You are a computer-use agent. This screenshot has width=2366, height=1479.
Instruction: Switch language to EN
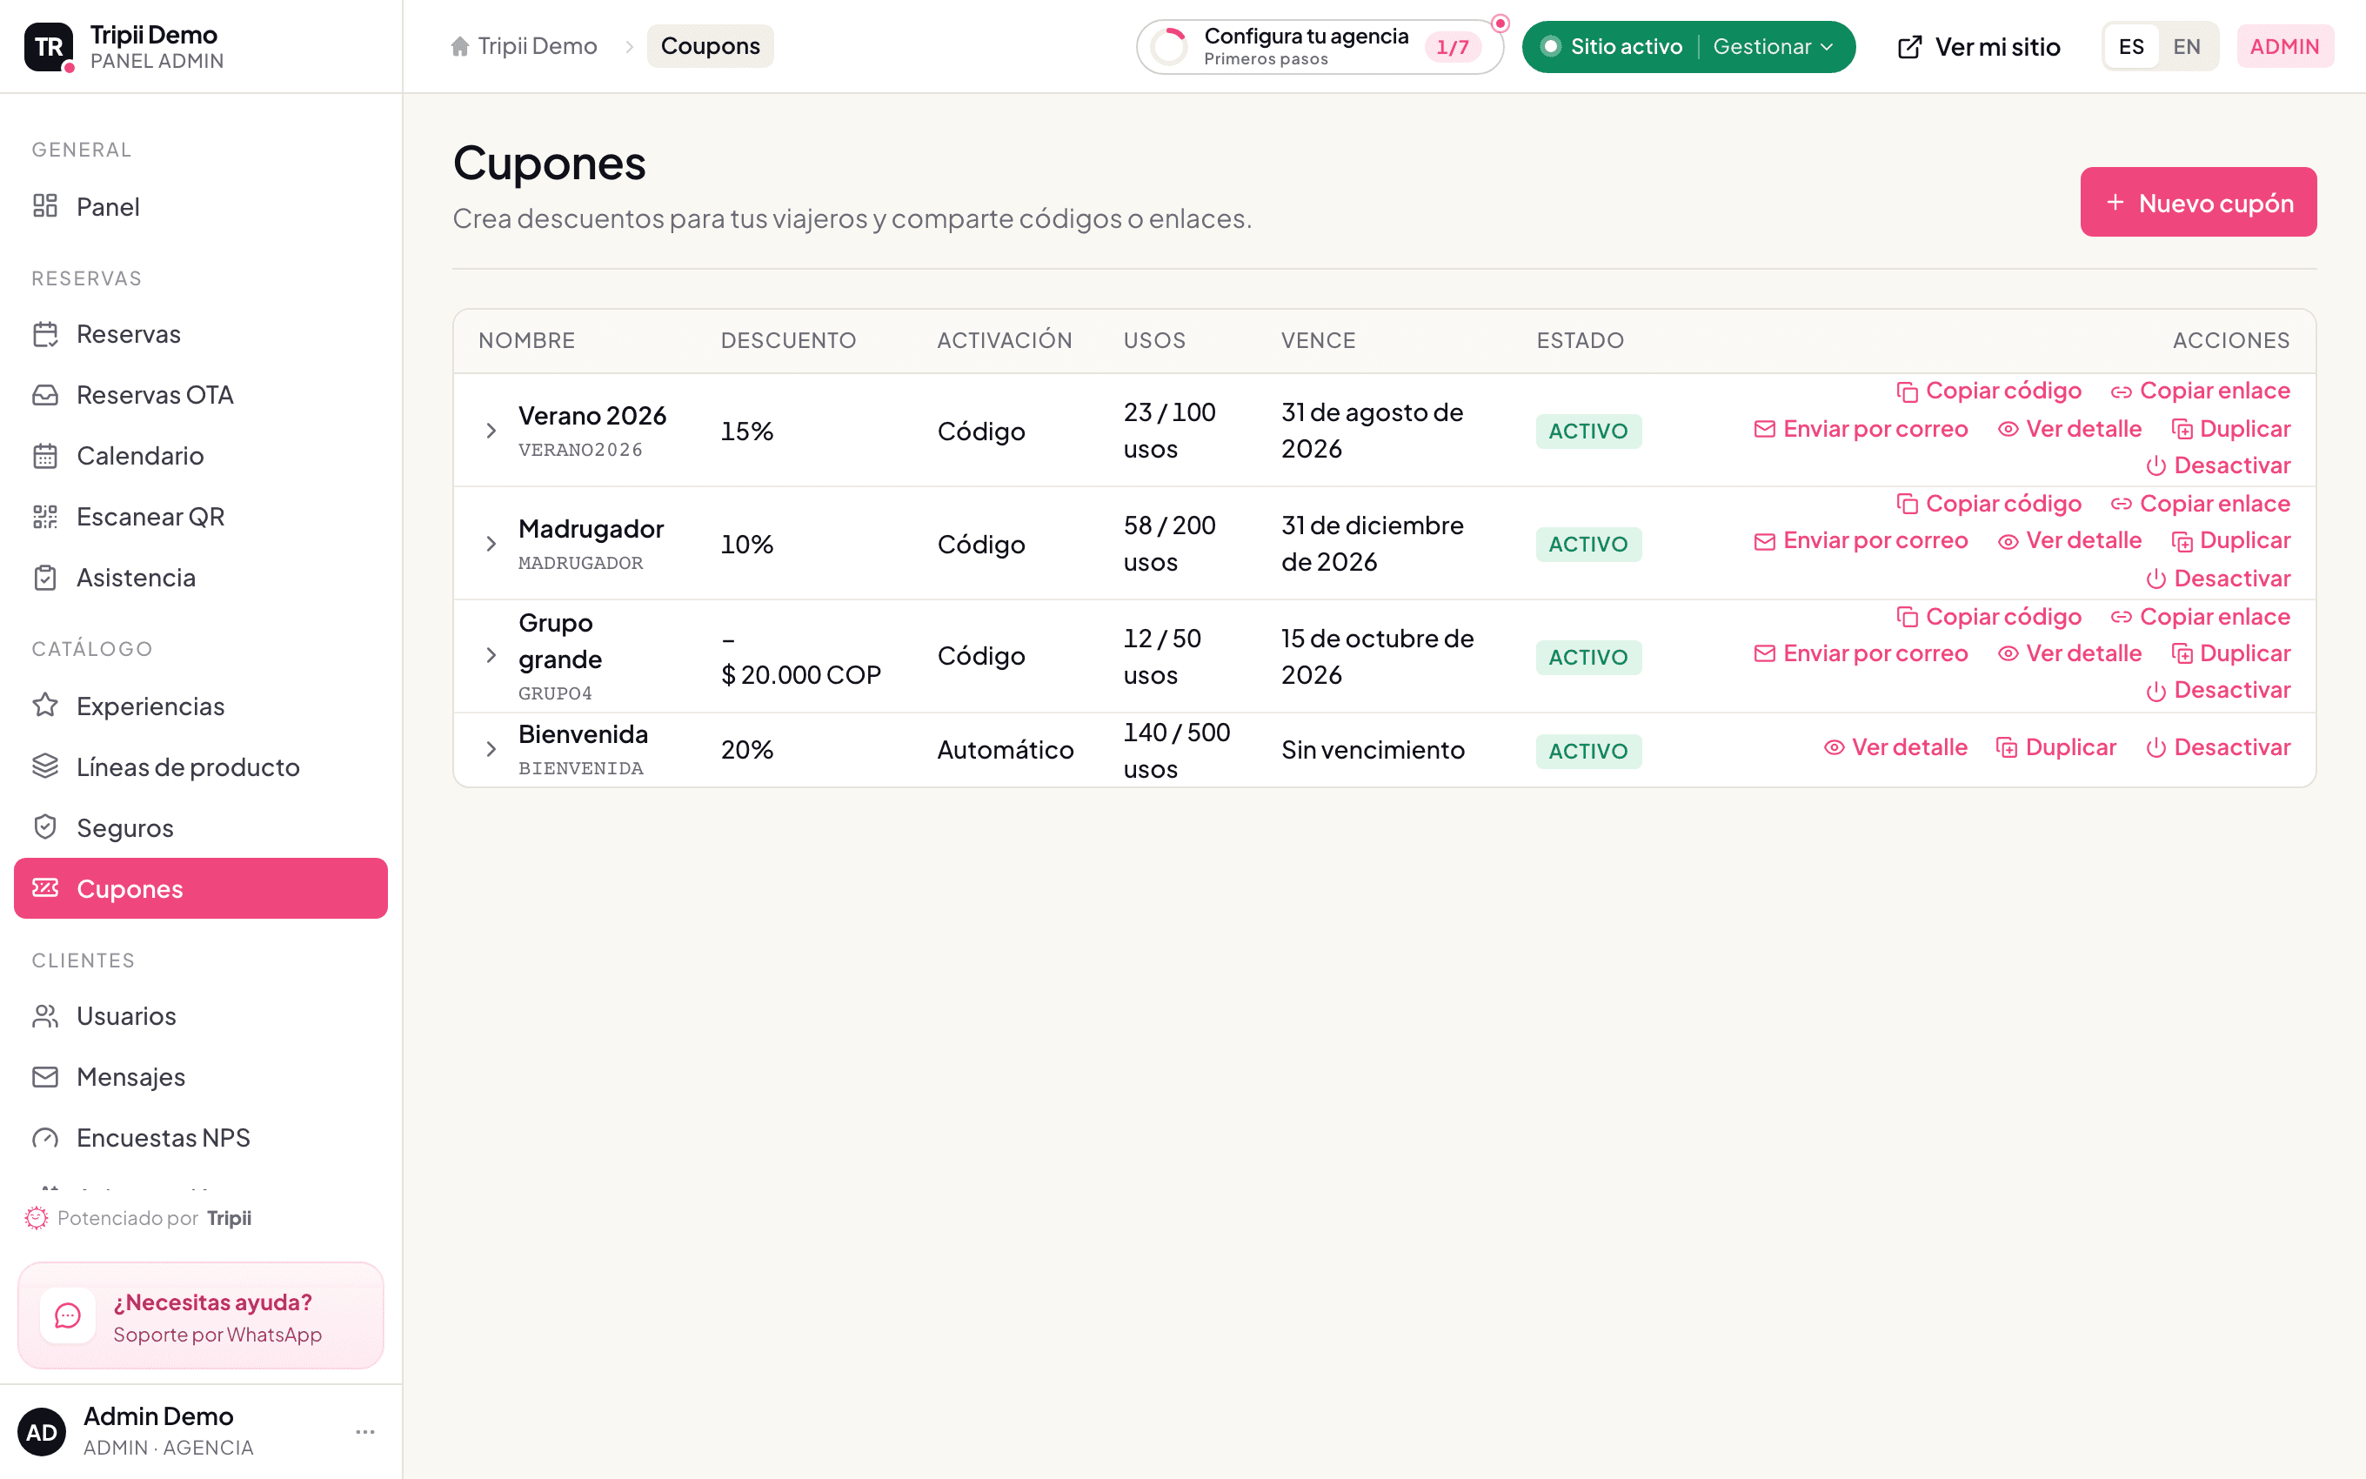click(2187, 46)
